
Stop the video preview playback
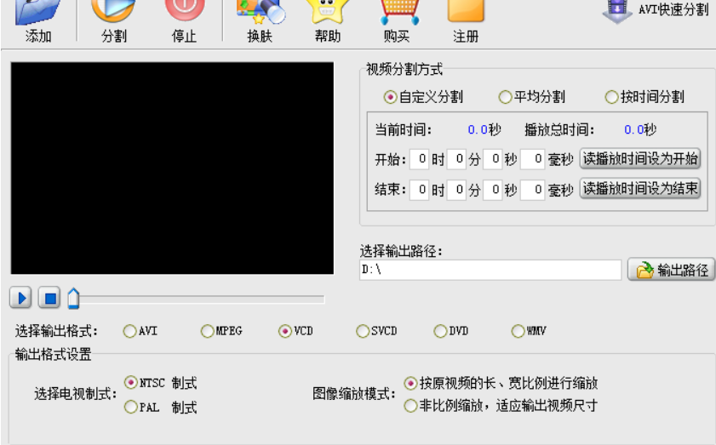tap(49, 298)
